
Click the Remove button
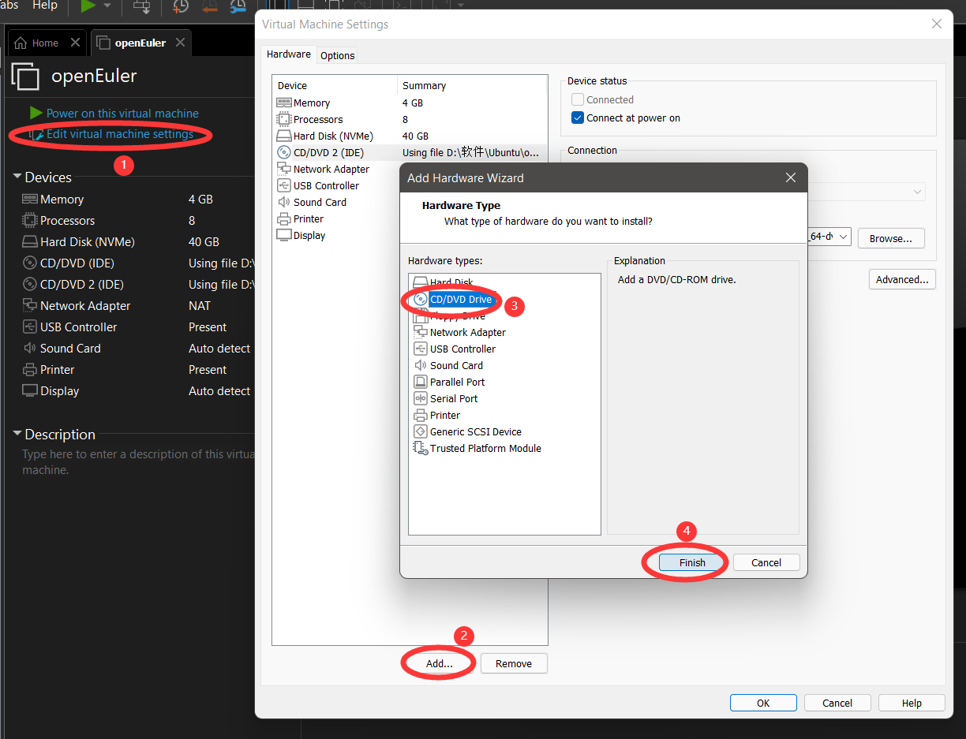point(514,663)
